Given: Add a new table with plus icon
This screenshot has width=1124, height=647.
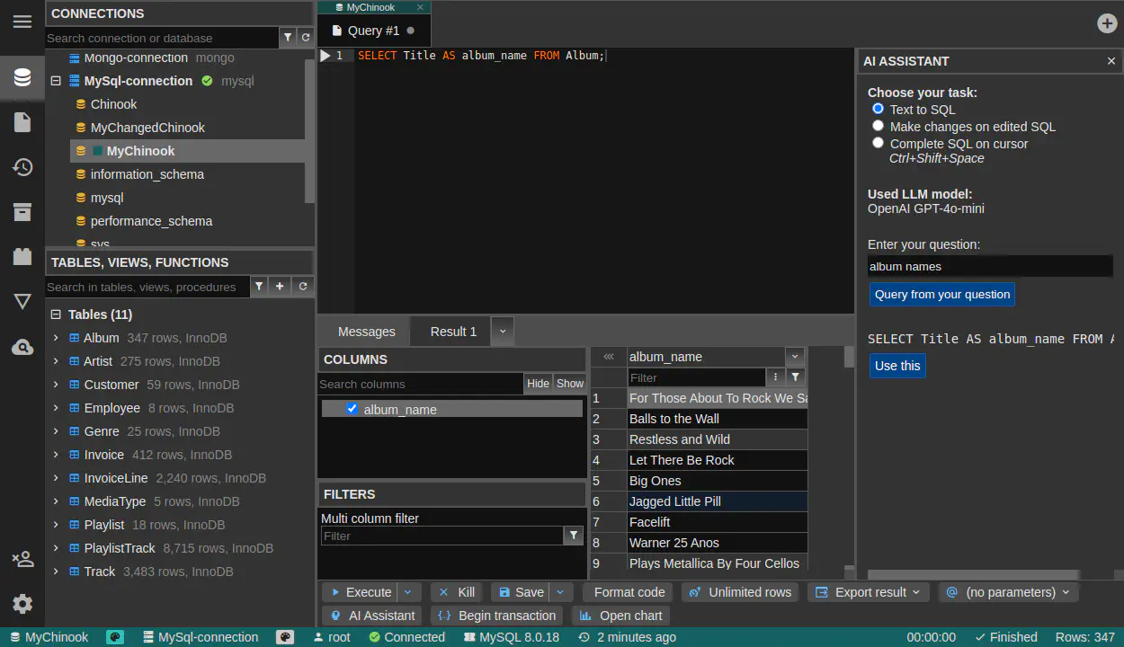Looking at the screenshot, I should click(x=281, y=287).
